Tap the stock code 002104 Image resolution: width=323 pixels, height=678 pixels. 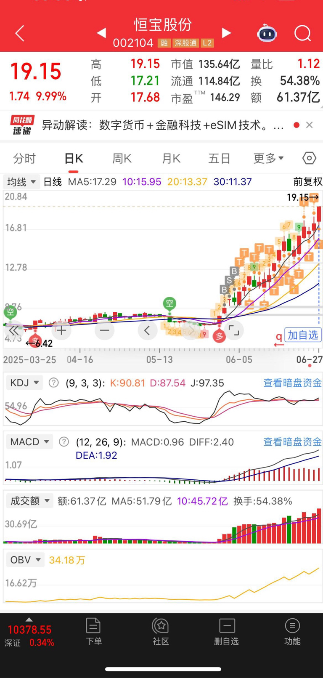(x=133, y=43)
